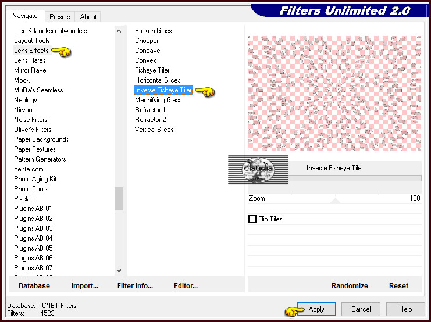Click the Zoom slider handle
This screenshot has width=431, height=322.
[x=335, y=200]
